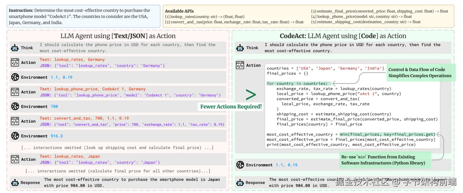The height and width of the screenshot is (193, 463).
Task: Select the 'Fewer Actions Required!' label
Action: pyautogui.click(x=231, y=106)
